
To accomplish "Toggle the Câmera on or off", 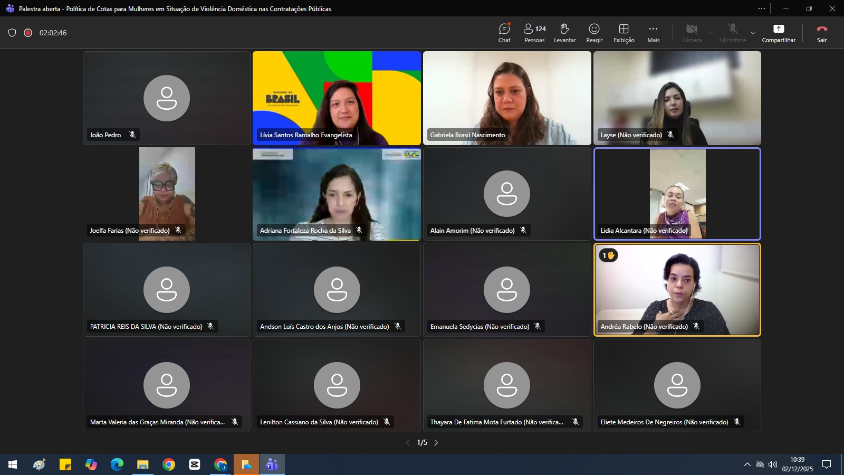I will (x=692, y=33).
